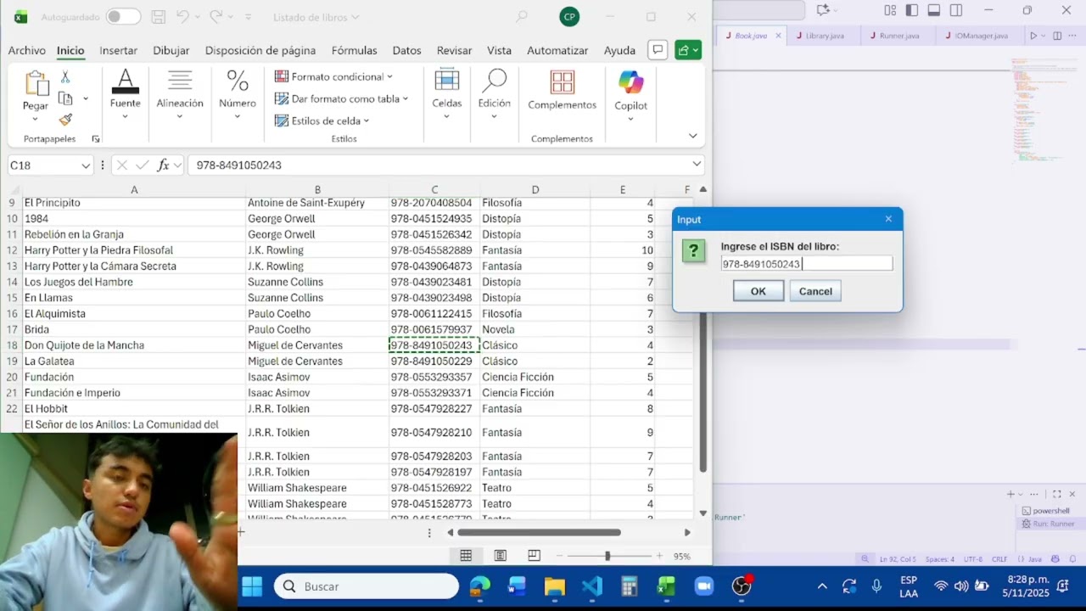Open the Listado de libros title dropdown

pos(355,17)
